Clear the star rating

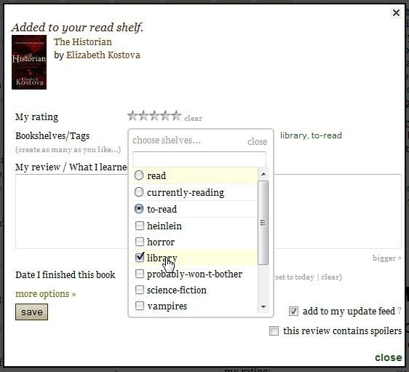click(193, 119)
